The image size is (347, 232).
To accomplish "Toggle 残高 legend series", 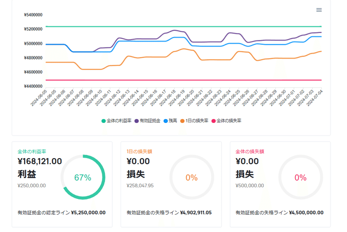I will 170,121.
